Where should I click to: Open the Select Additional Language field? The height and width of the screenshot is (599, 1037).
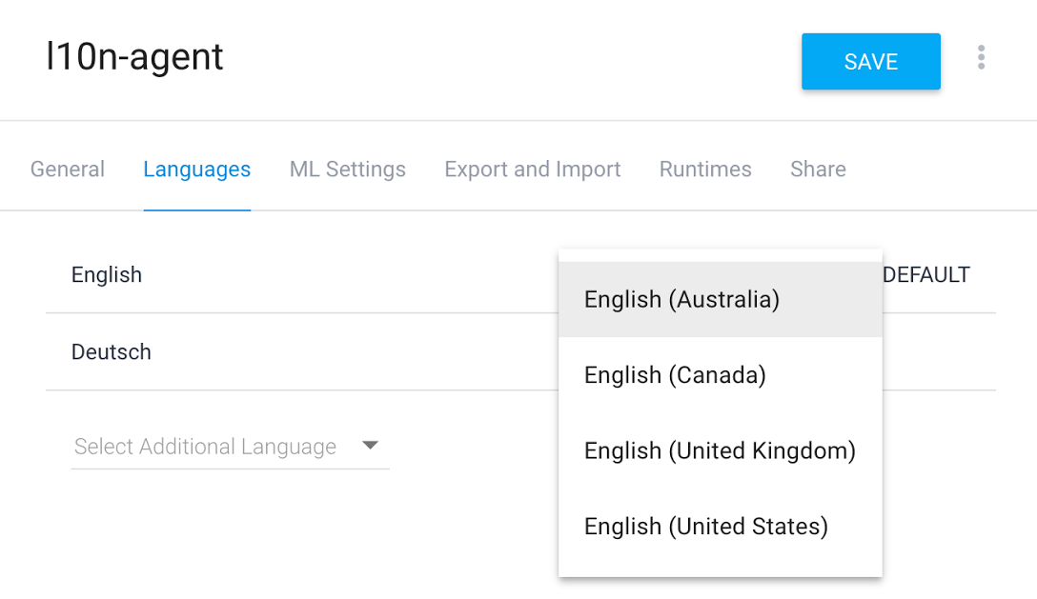coord(206,447)
